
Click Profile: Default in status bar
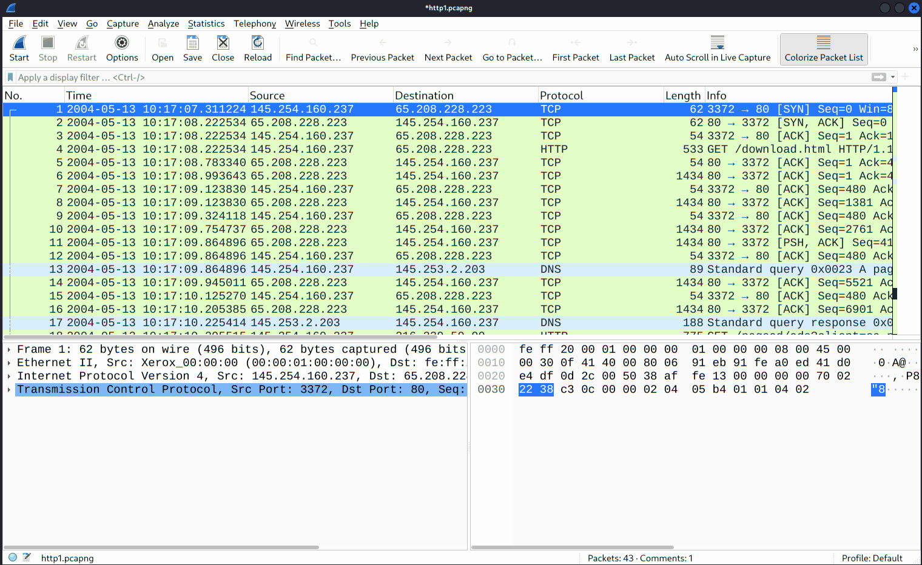click(x=872, y=558)
